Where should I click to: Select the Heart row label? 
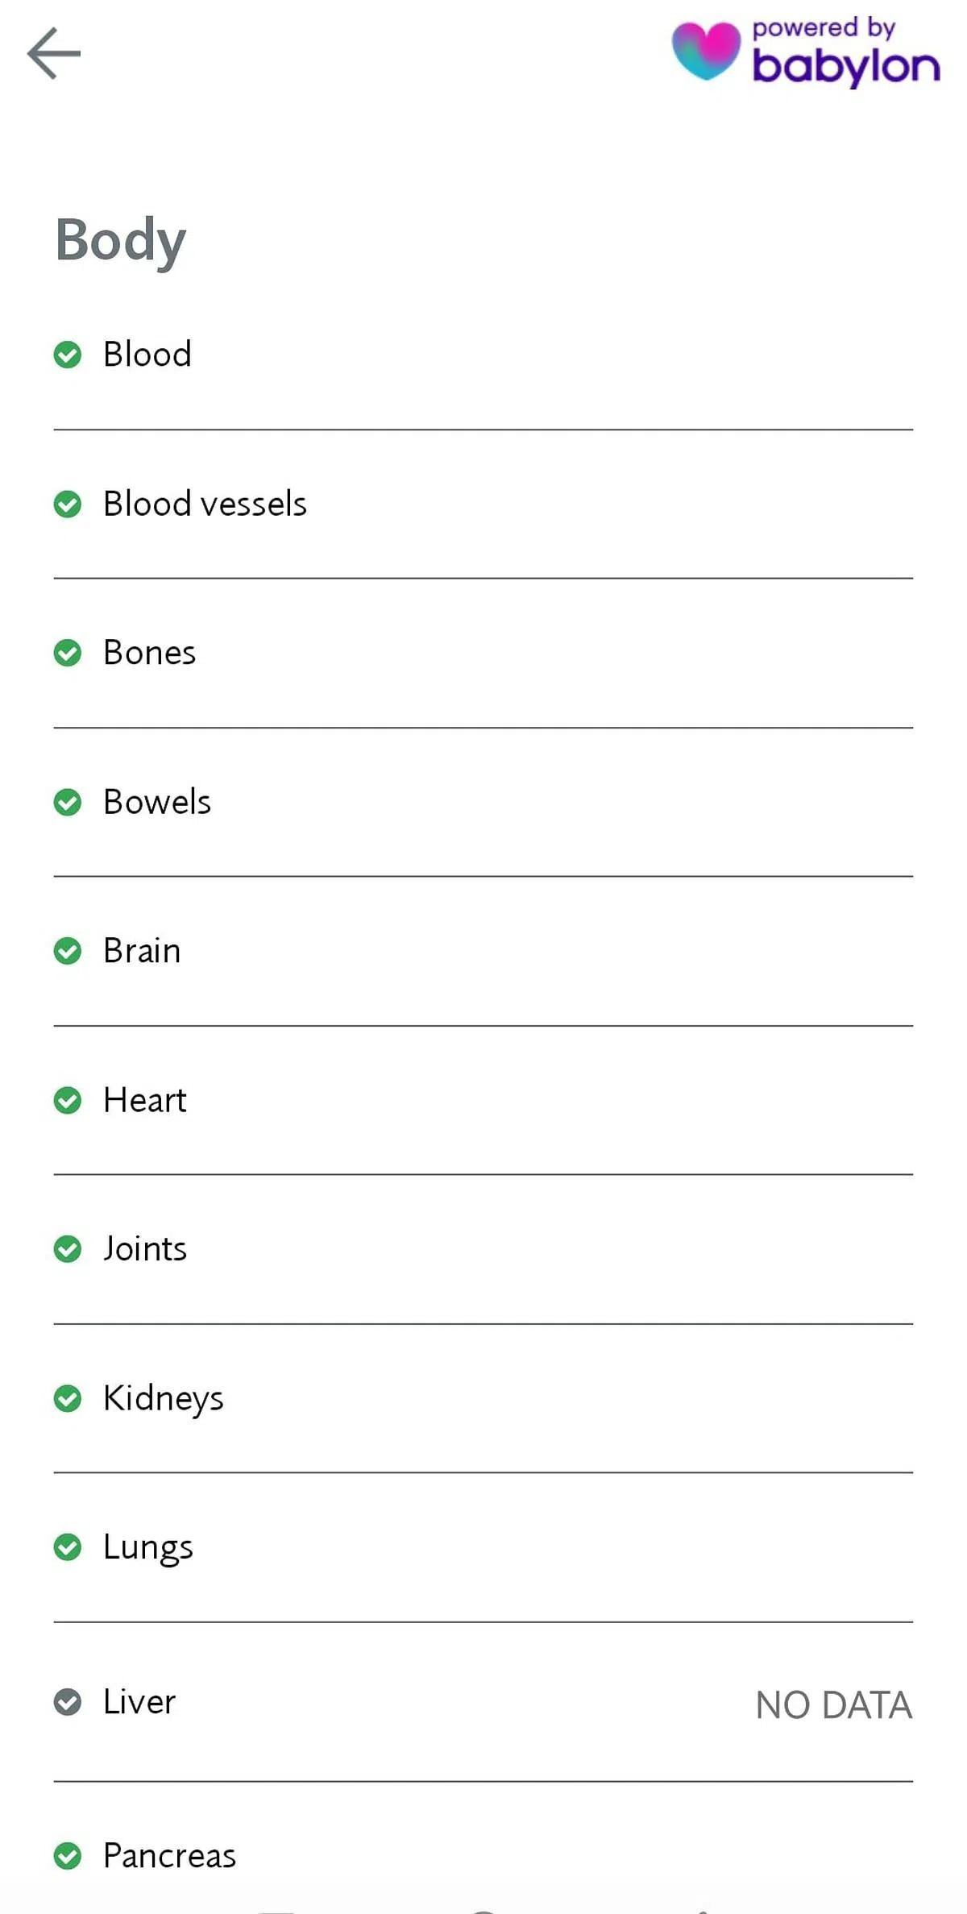pos(145,1100)
